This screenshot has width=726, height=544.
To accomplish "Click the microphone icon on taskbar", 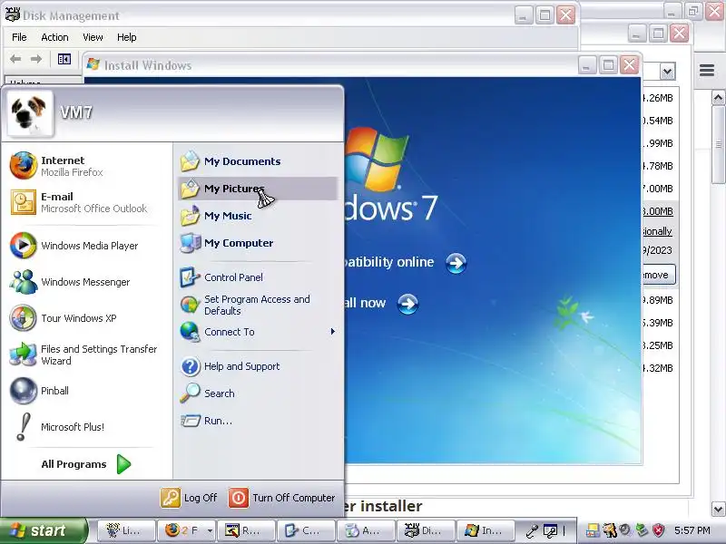I will pos(533,530).
